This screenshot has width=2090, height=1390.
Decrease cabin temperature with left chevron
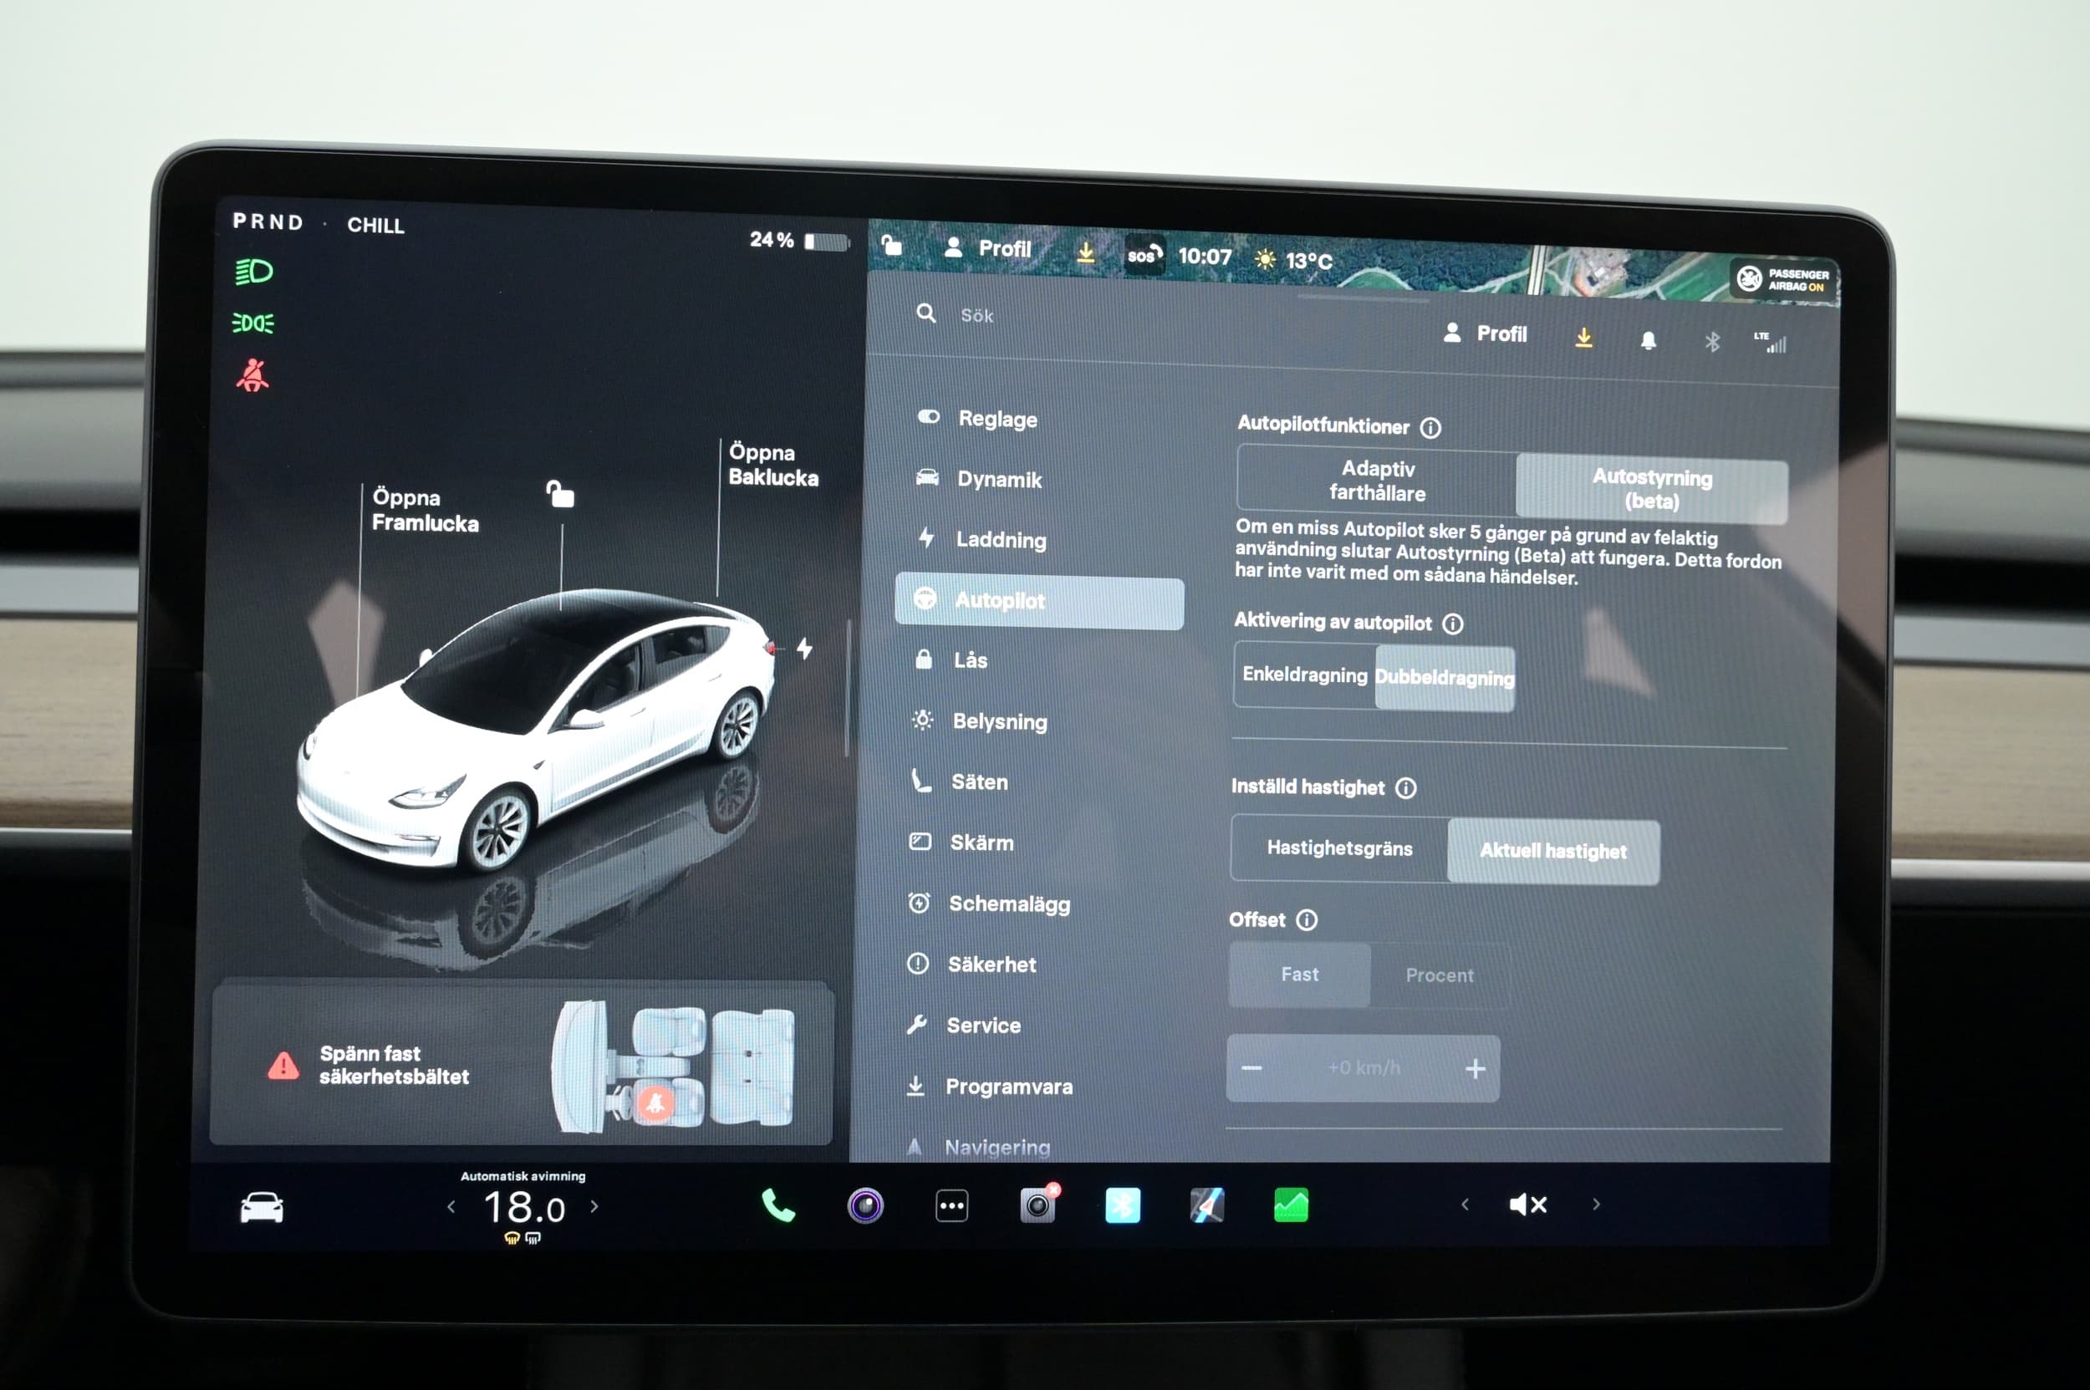click(x=451, y=1206)
